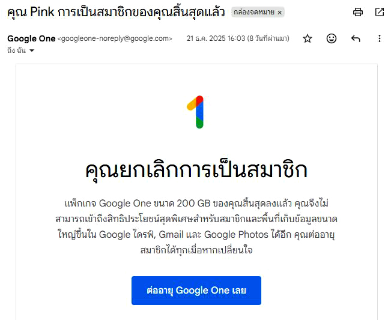Click the colorful Google One logo
Screen dimensions: 391x320
196,112
